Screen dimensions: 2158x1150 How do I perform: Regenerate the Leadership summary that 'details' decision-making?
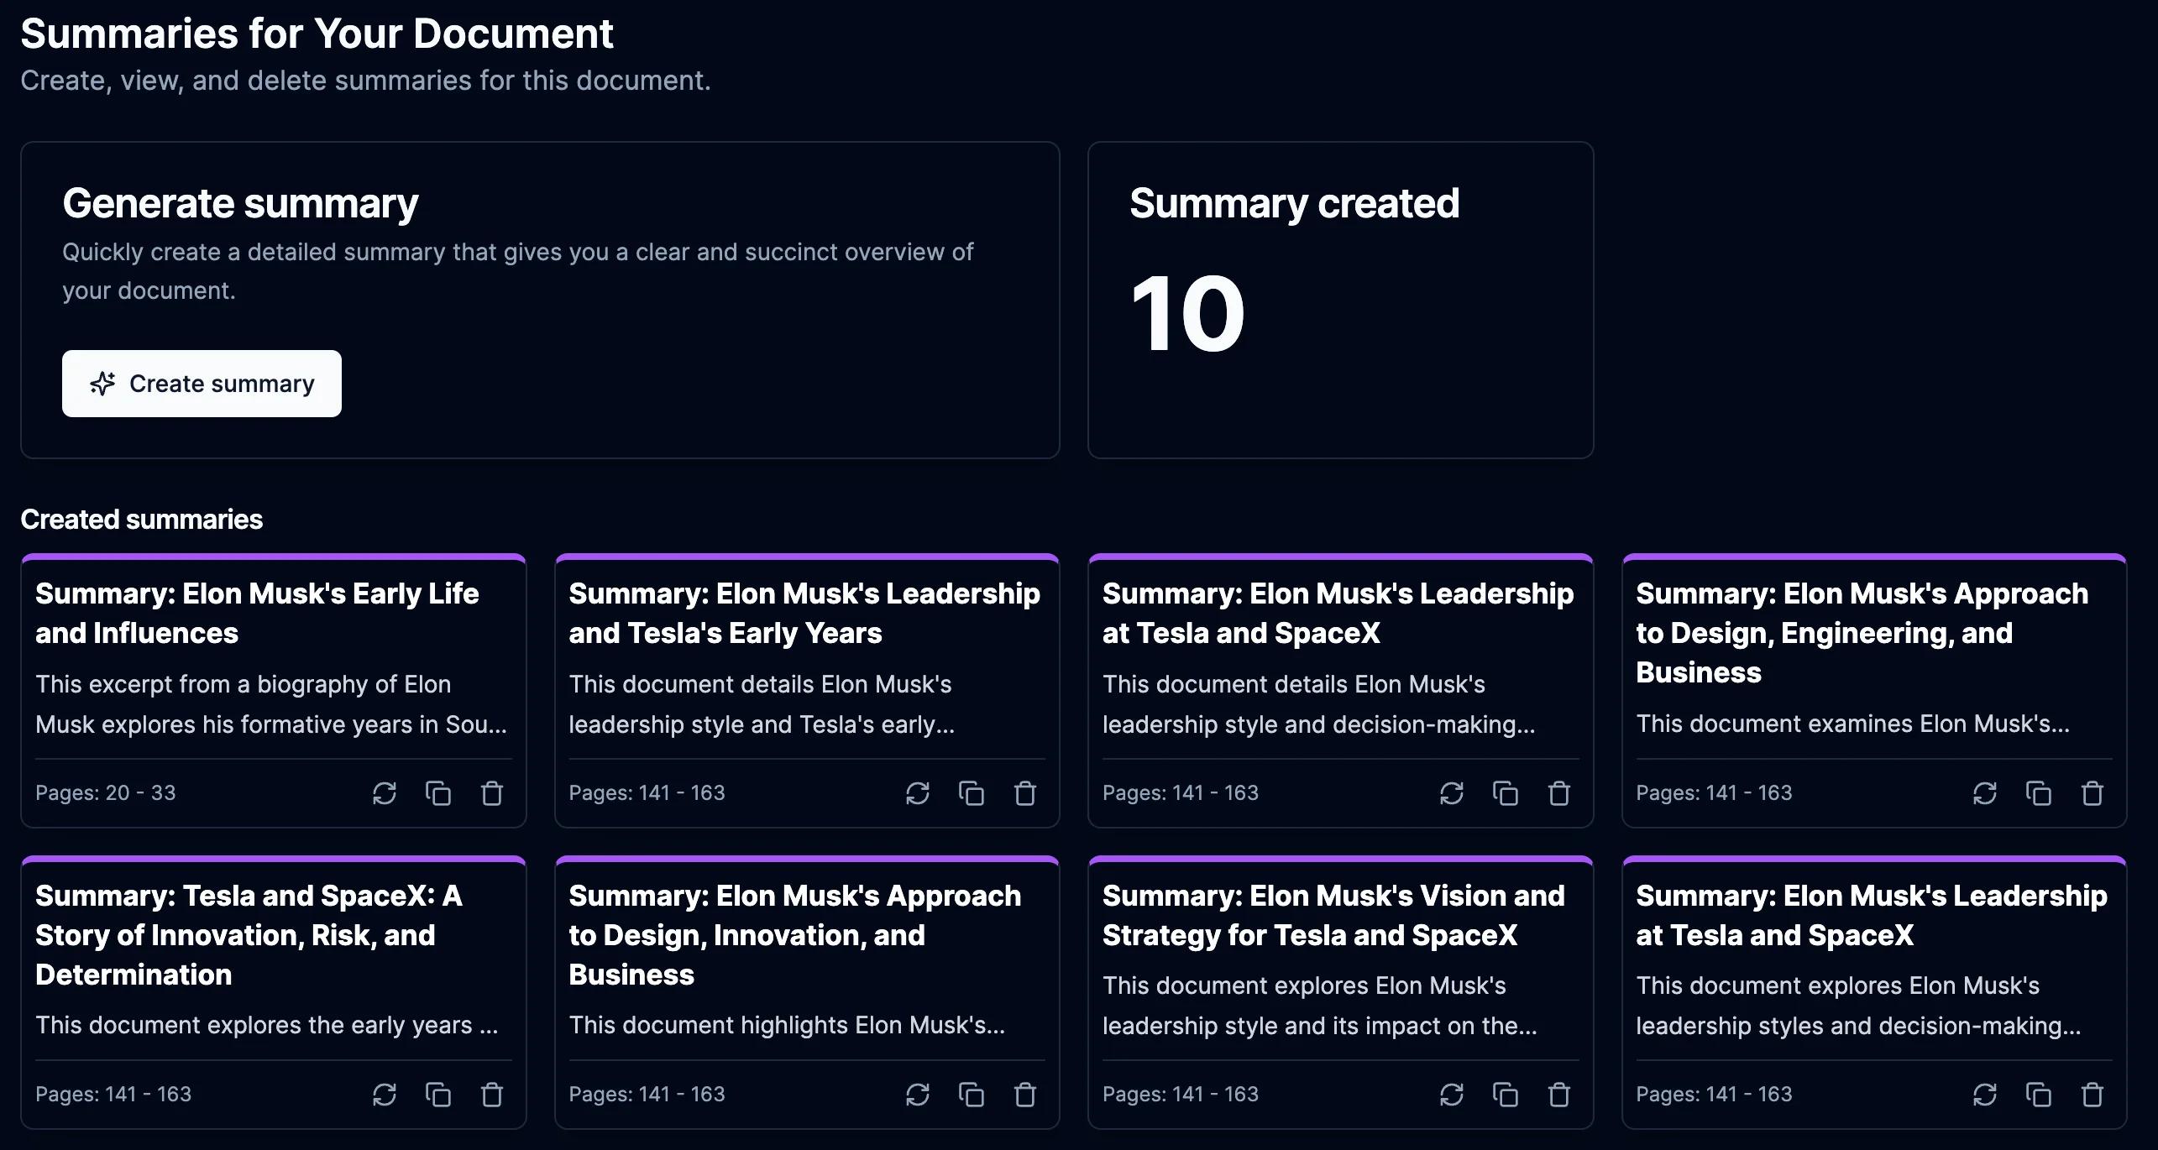pos(1452,793)
